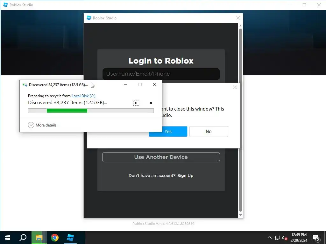Click the muted volume tray icon
Viewport: 326px width, 244px height.
285,238
